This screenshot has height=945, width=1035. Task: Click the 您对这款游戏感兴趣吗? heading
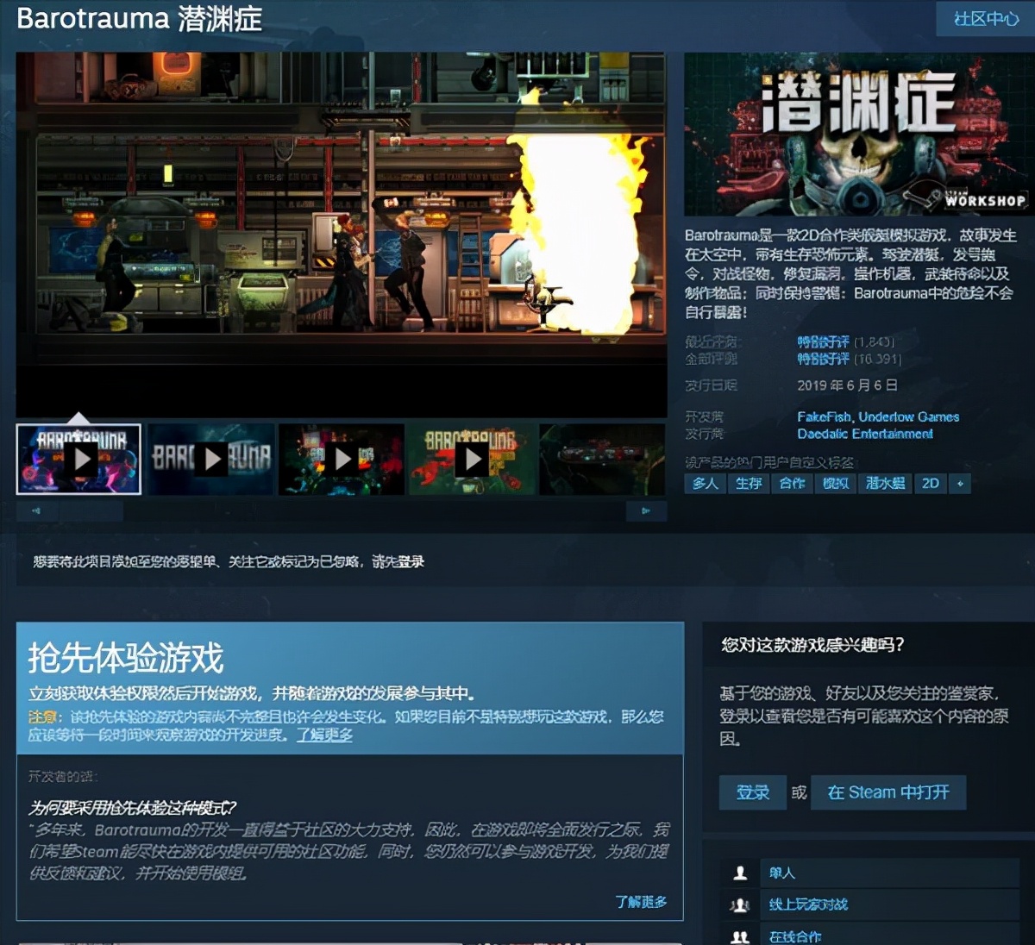tap(812, 645)
